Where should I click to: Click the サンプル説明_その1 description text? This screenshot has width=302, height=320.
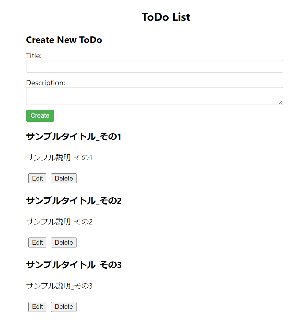(x=59, y=158)
